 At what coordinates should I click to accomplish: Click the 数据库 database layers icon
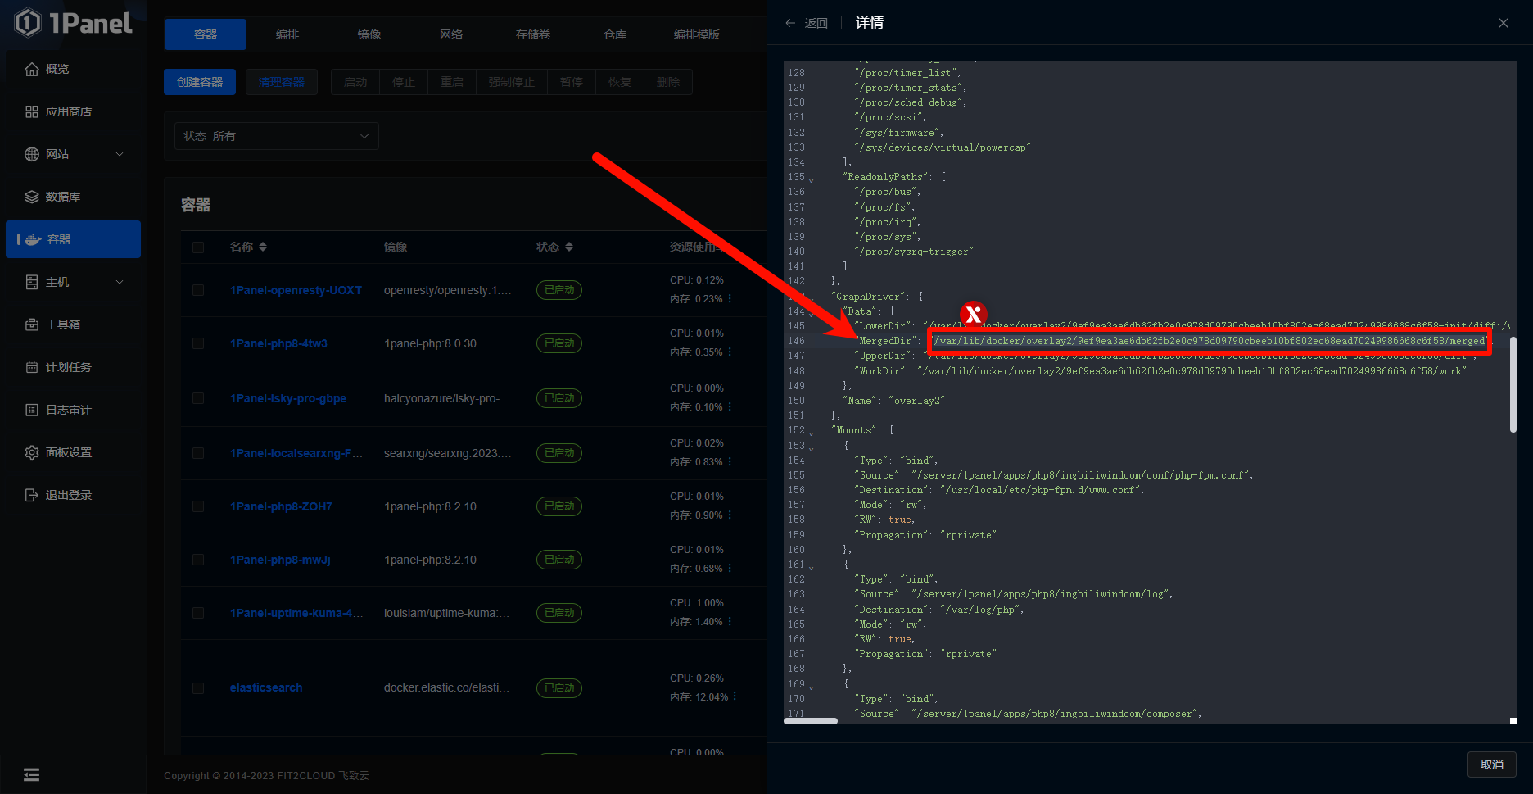point(32,197)
